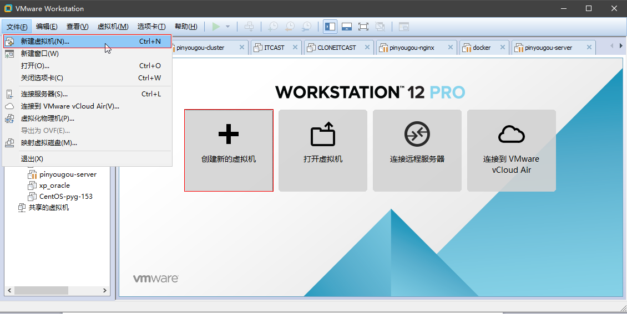Close the pinyougou-cluster tab
627x314 pixels.
(x=241, y=47)
